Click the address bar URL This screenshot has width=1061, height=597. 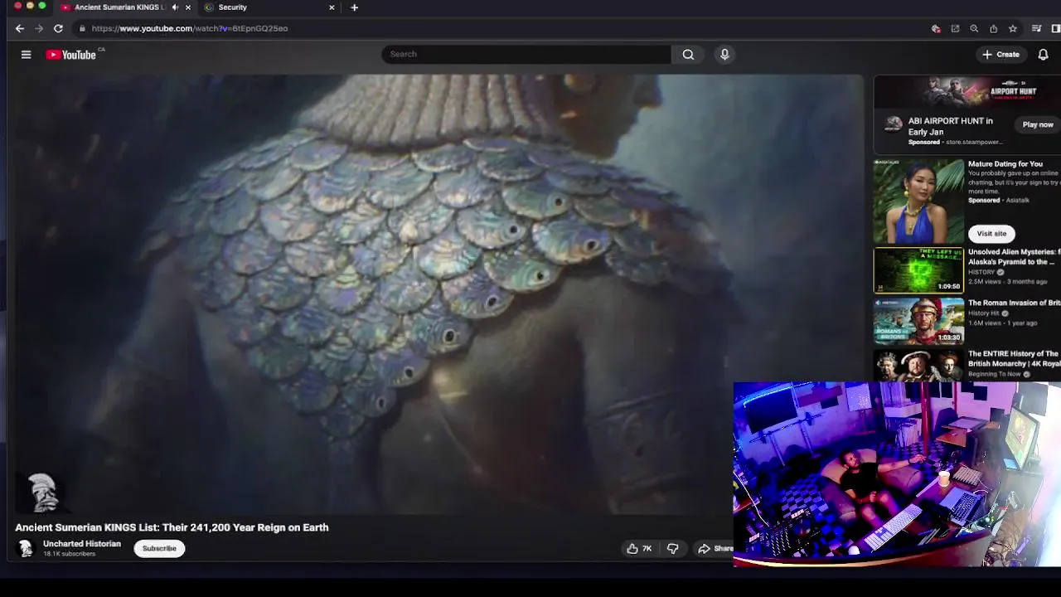[189, 28]
